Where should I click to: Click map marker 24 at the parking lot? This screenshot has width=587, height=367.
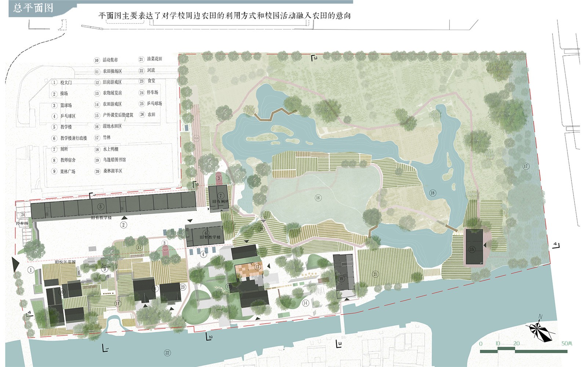click(x=23, y=215)
